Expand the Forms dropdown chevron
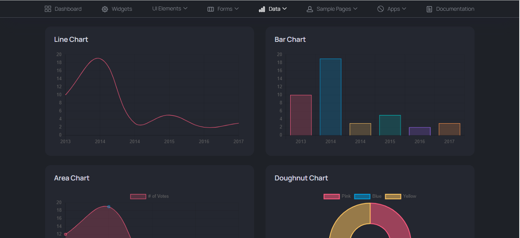This screenshot has height=238, width=520. 237,8
